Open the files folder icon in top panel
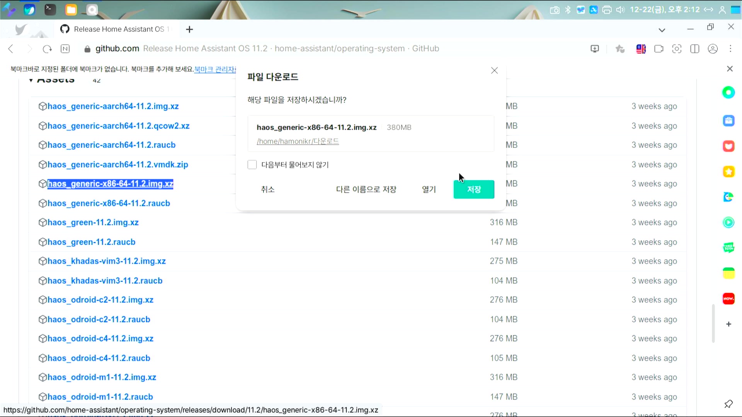The width and height of the screenshot is (742, 417). point(71,10)
